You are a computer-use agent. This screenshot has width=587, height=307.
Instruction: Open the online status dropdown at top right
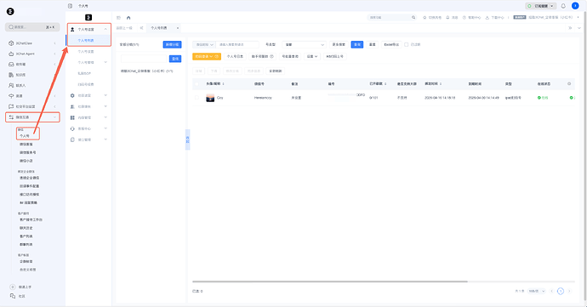pos(541,6)
